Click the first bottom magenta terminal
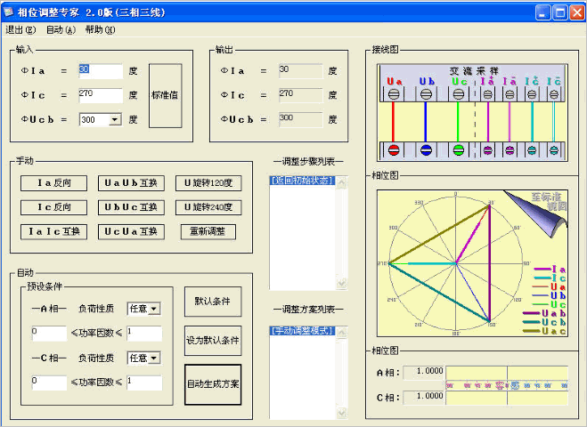The width and height of the screenshot is (587, 427). (x=487, y=150)
